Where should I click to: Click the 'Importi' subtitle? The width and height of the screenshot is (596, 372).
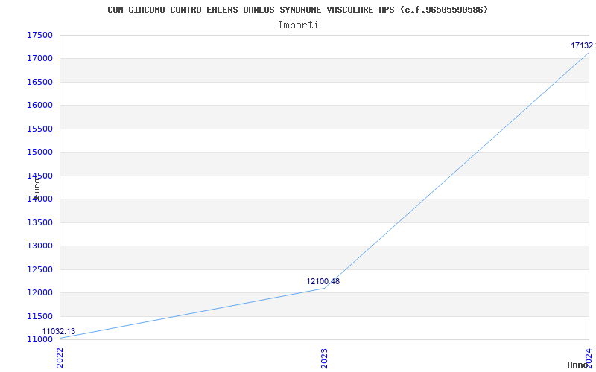pos(298,25)
